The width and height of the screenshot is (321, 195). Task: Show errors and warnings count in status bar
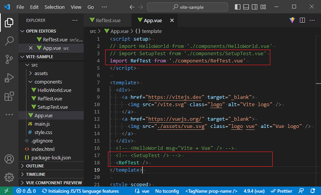point(26,191)
